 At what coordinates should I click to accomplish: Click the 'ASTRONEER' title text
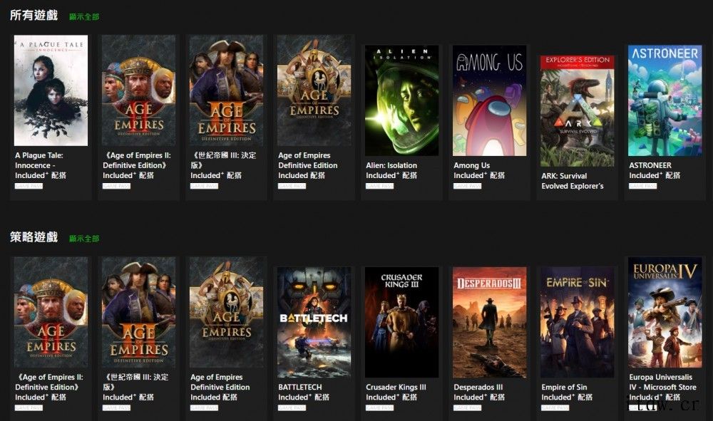(650, 165)
